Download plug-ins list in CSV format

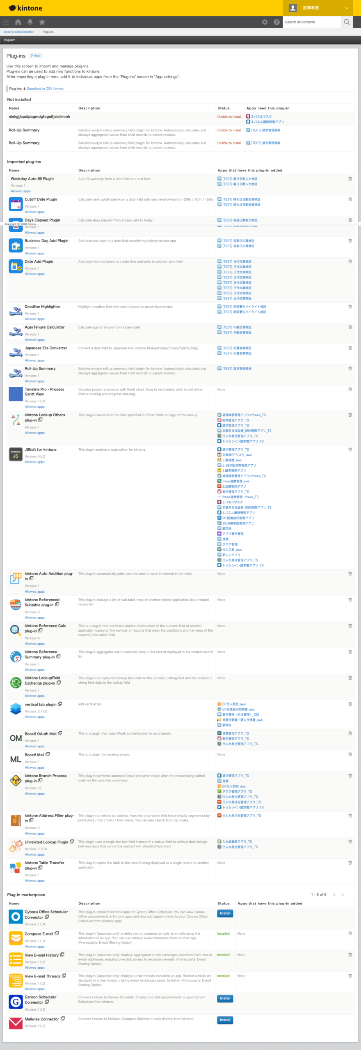click(45, 89)
